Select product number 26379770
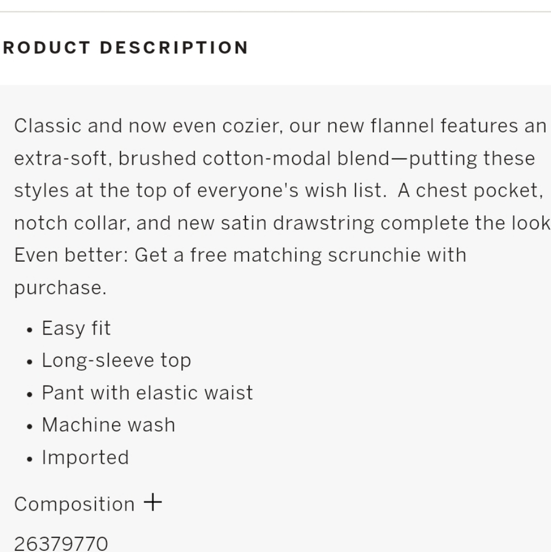This screenshot has height=552, width=551. (61, 543)
